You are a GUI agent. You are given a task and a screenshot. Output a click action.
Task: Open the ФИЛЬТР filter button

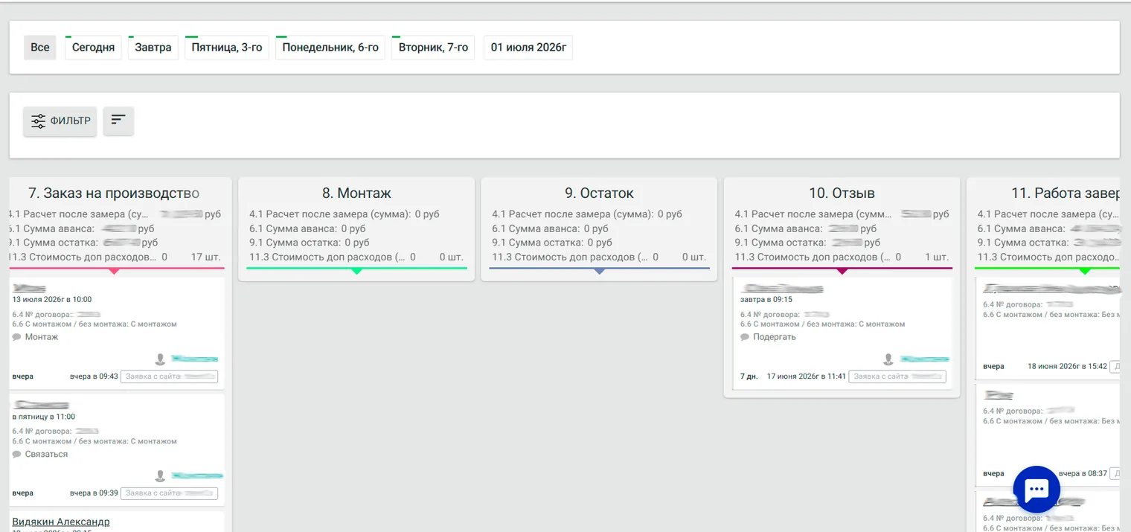tap(60, 121)
